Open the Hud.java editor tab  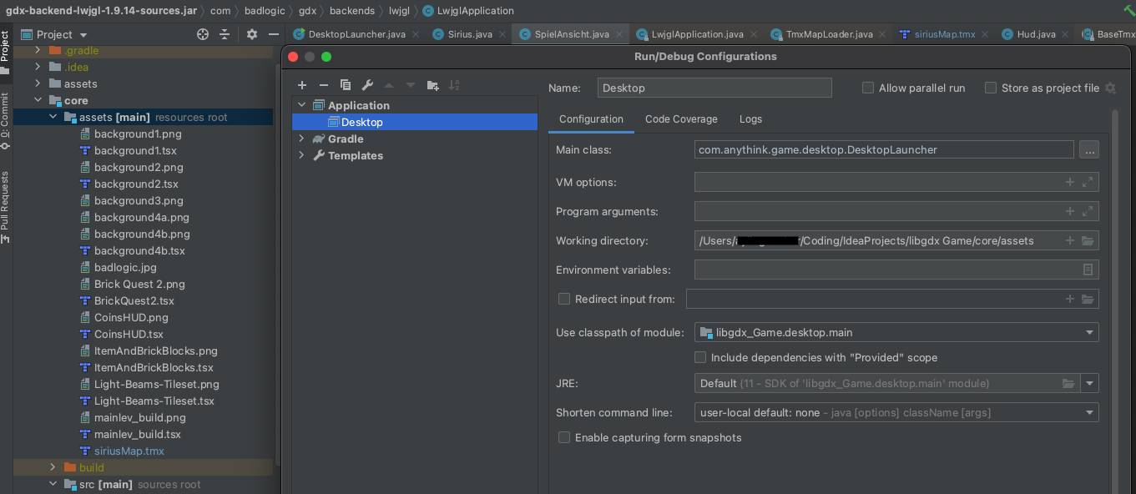(1036, 34)
